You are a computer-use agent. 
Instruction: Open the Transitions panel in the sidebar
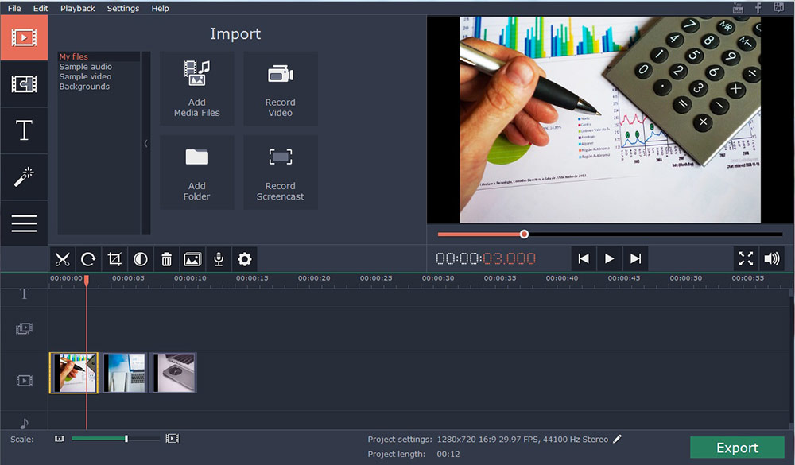click(x=24, y=83)
